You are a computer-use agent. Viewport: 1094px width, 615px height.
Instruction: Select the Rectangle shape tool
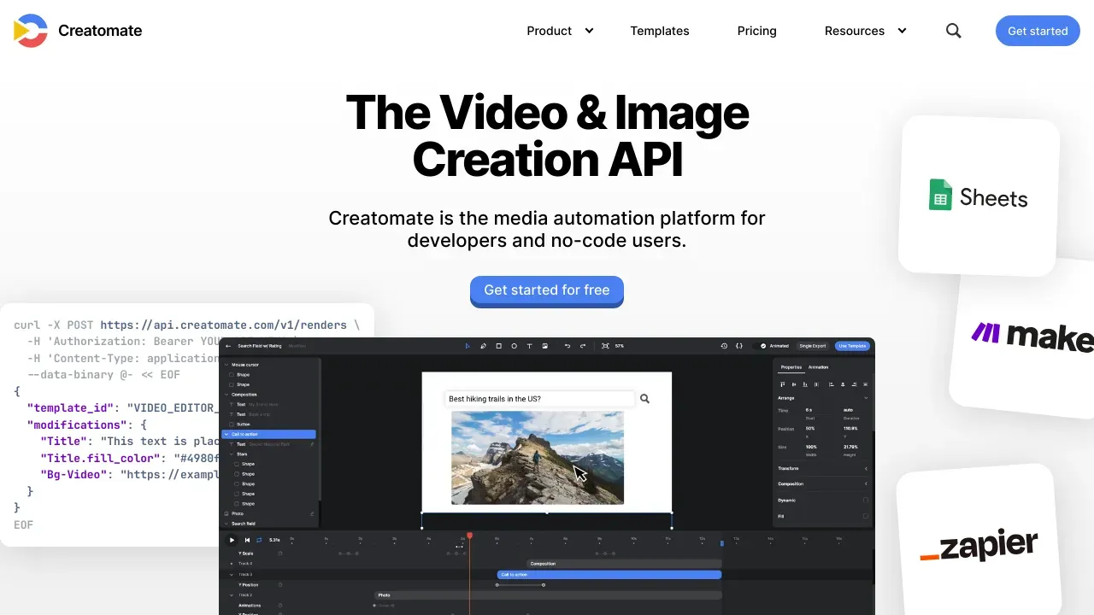coord(499,346)
